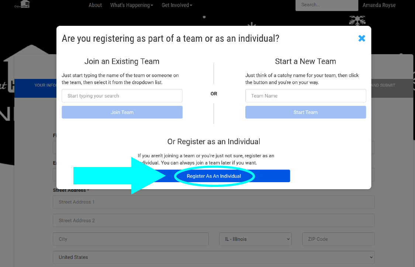Screen dimensions: 415x267
Task: Click the ZIP Code field
Action: coord(339,239)
